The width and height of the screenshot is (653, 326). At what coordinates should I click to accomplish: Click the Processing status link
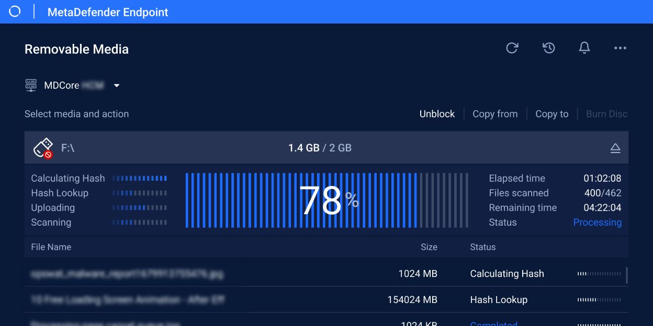(597, 223)
